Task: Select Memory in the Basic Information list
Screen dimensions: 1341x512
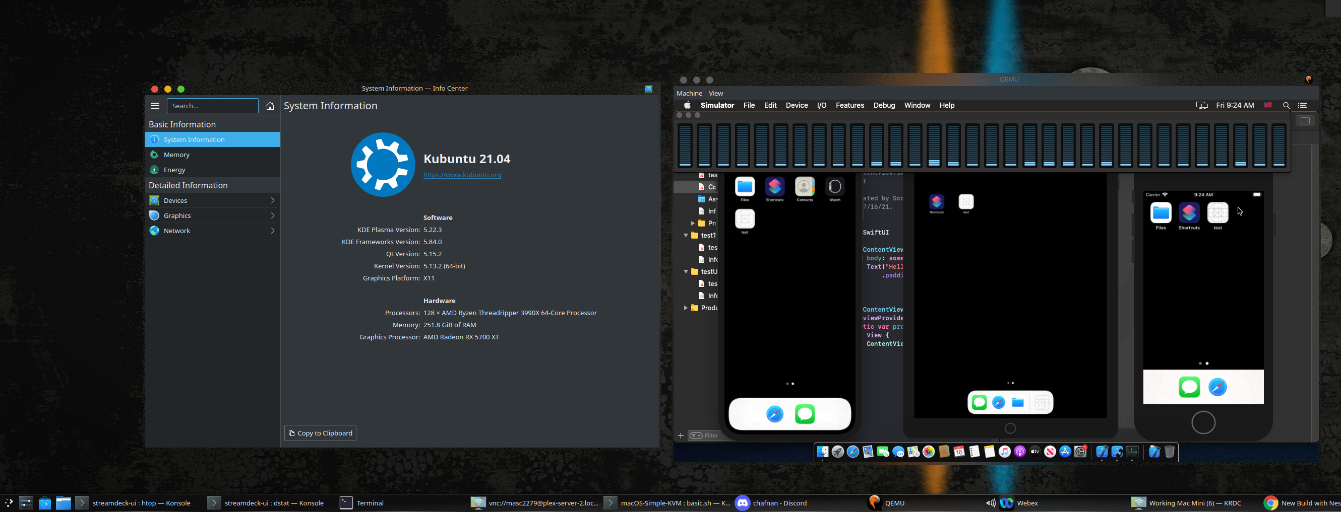Action: click(x=176, y=155)
